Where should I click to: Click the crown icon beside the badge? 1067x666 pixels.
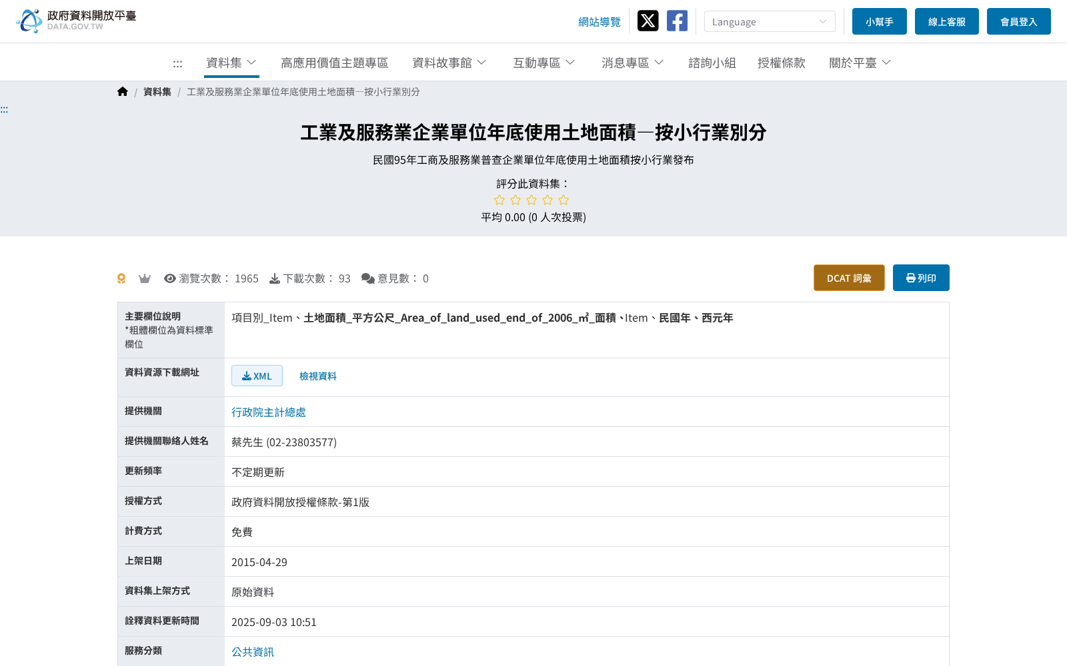pyautogui.click(x=145, y=278)
